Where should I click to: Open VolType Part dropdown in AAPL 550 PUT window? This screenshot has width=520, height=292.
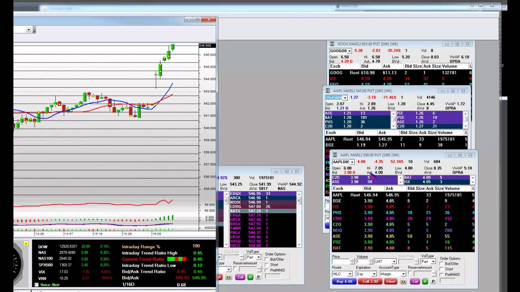click(433, 262)
